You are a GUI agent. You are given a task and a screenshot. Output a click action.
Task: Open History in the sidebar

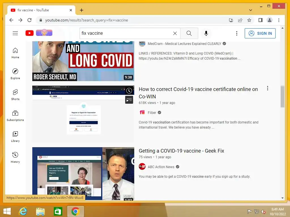coord(15,157)
